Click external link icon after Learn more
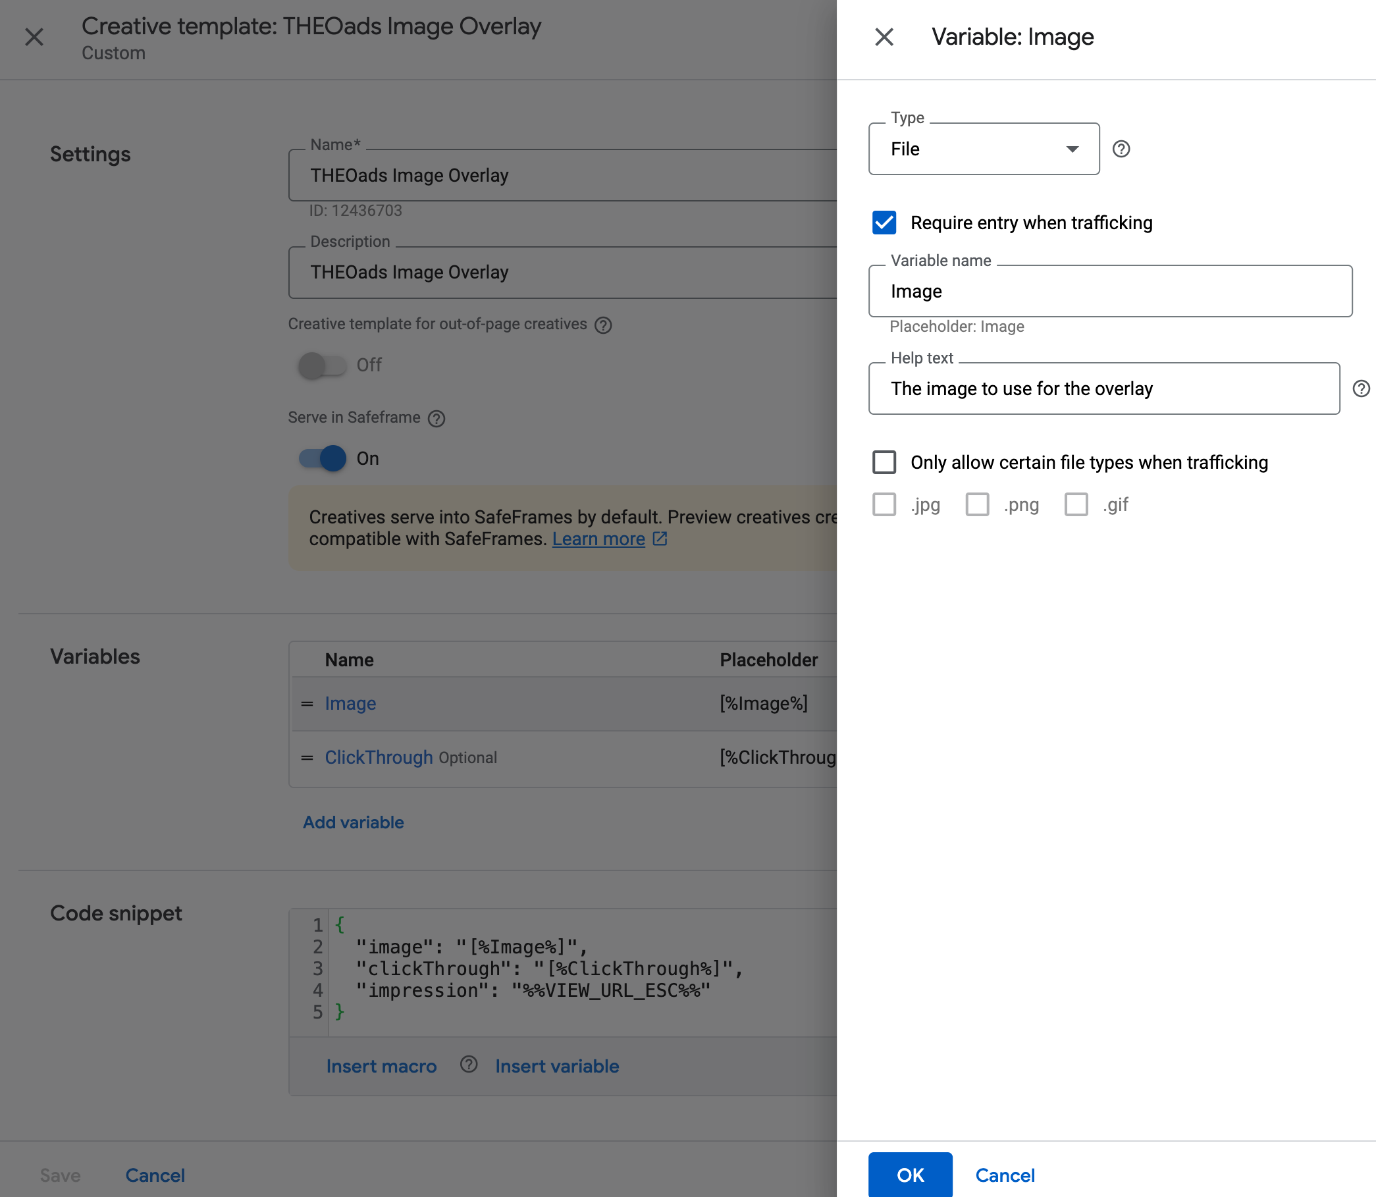The image size is (1376, 1197). 660,539
